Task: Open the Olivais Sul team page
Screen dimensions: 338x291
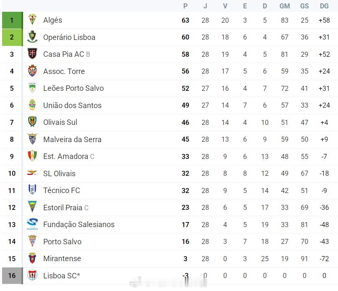Action: [x=60, y=122]
